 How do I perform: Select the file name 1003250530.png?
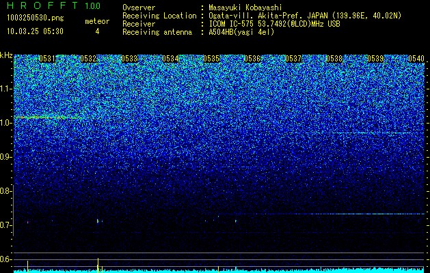point(35,18)
